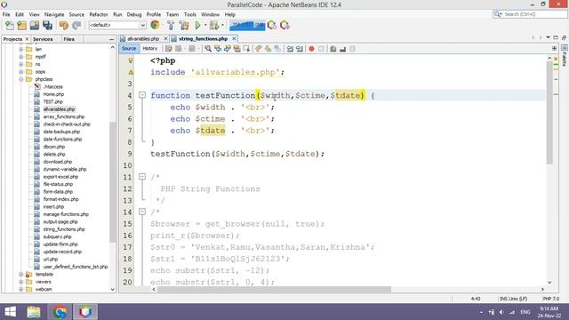Image resolution: width=569 pixels, height=320 pixels.
Task: Click the Shift Line Left editor icon
Action: tap(290, 49)
